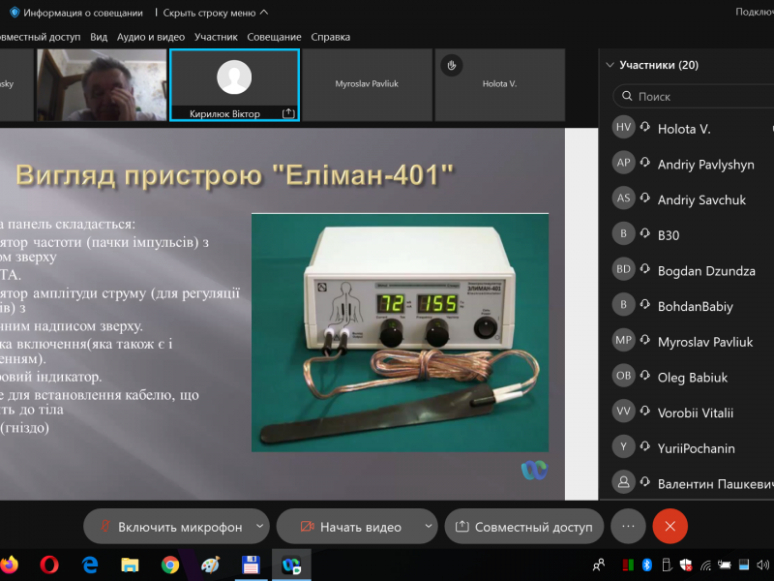Expand microphone options arrow
Image resolution: width=774 pixels, height=581 pixels.
click(x=259, y=527)
